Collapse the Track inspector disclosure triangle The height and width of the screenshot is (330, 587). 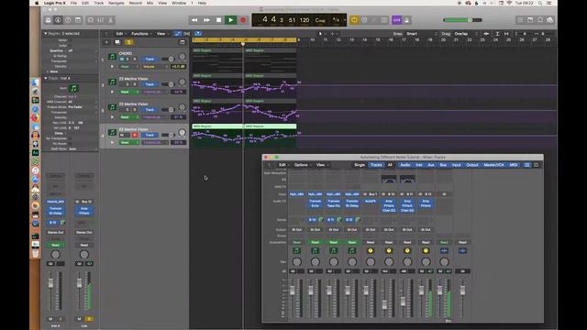[46, 78]
